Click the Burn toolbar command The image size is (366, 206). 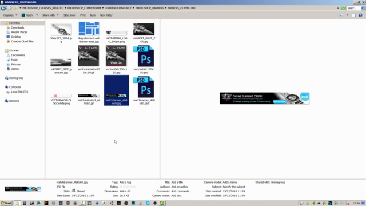click(x=93, y=15)
